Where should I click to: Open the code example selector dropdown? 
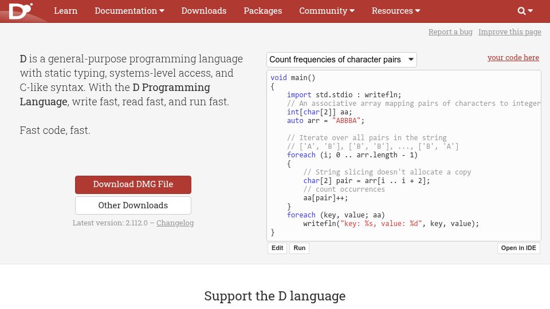click(341, 60)
